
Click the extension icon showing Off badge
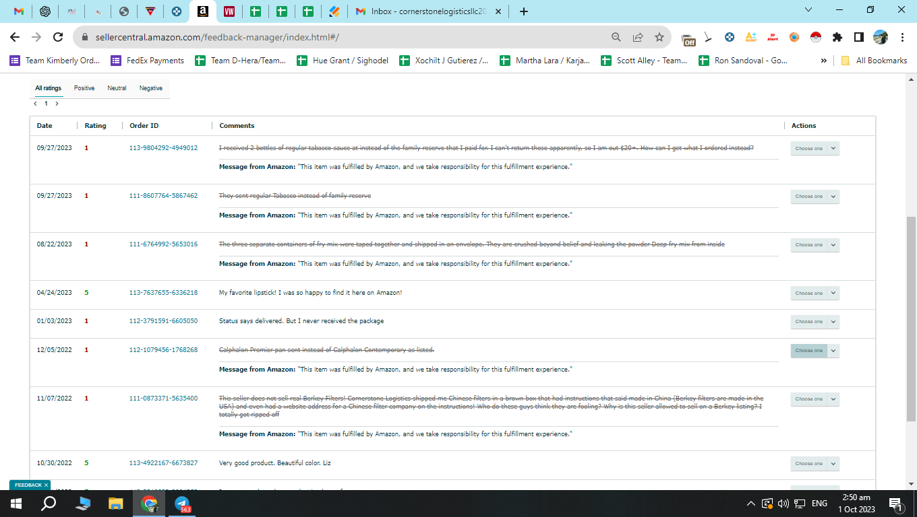[688, 39]
